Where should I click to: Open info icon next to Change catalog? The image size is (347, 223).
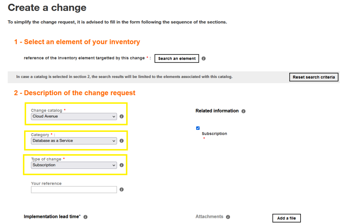(122, 116)
